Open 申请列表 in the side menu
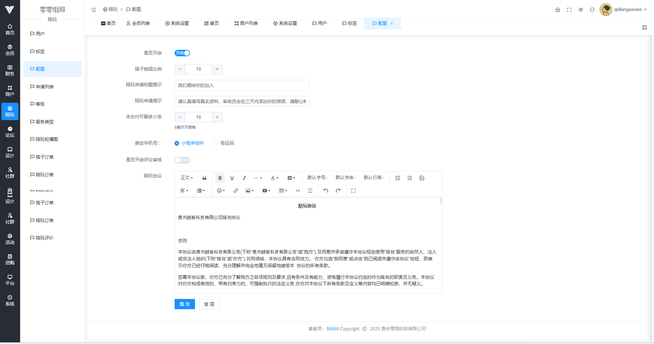The height and width of the screenshot is (344, 654). click(45, 87)
